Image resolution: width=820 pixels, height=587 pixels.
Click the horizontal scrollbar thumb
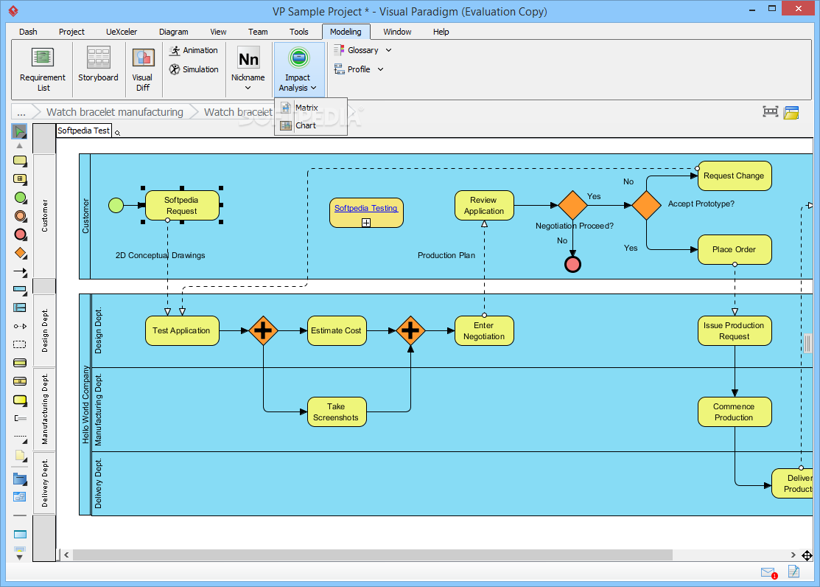coord(372,555)
